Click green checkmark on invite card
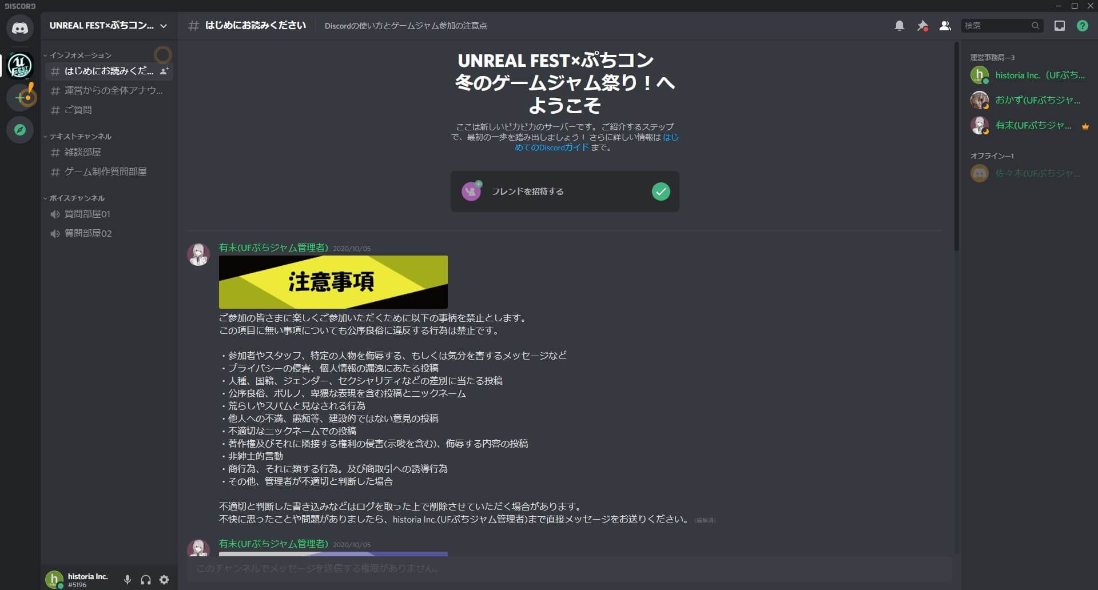 (661, 192)
